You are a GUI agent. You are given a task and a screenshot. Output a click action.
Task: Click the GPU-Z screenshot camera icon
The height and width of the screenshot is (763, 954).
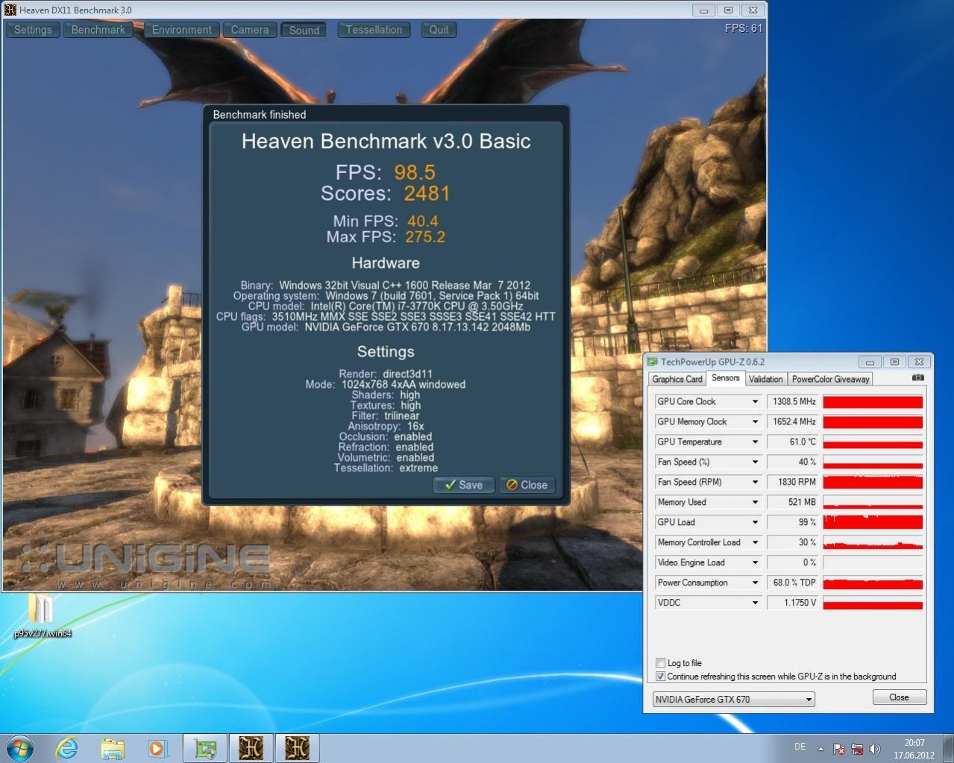(x=917, y=378)
